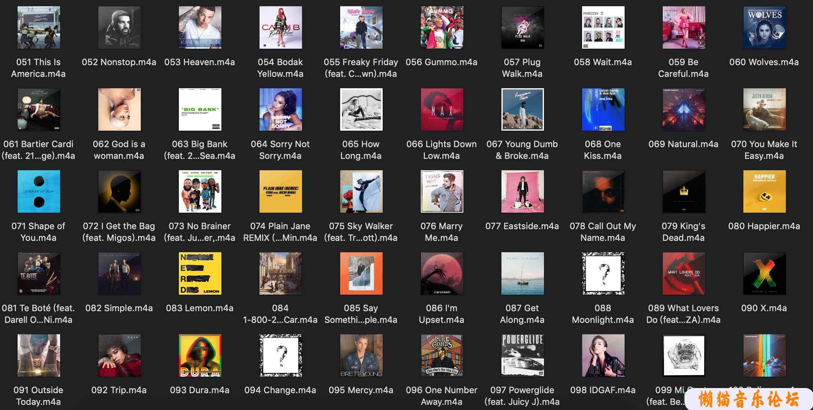Click the 075 Sky Walker cover art
This screenshot has height=410, width=813.
coord(361,191)
